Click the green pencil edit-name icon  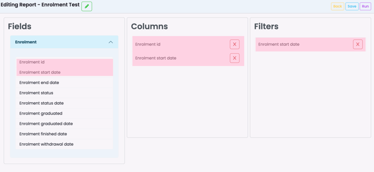coord(87,6)
